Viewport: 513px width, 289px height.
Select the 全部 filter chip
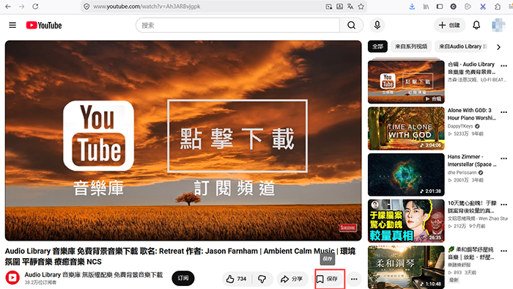377,46
